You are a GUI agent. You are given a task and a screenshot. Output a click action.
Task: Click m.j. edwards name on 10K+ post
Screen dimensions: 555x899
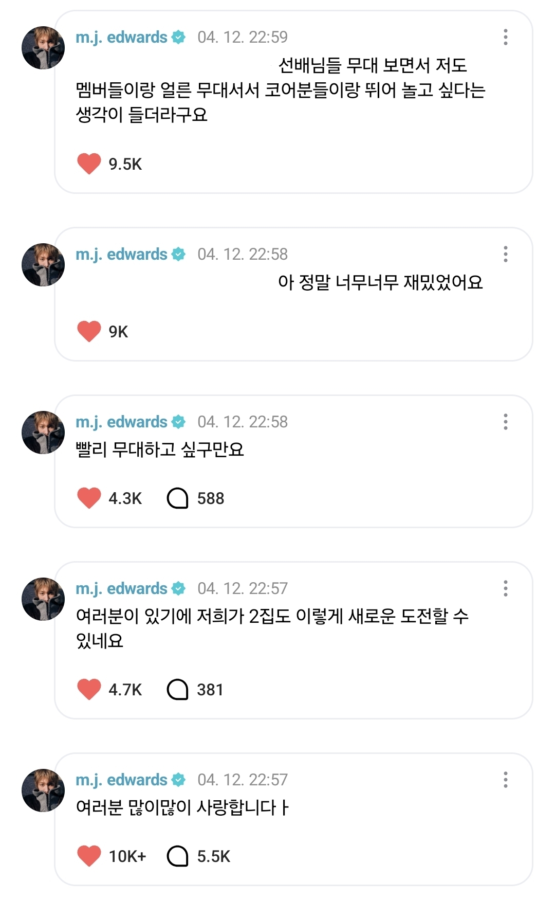pyautogui.click(x=121, y=780)
